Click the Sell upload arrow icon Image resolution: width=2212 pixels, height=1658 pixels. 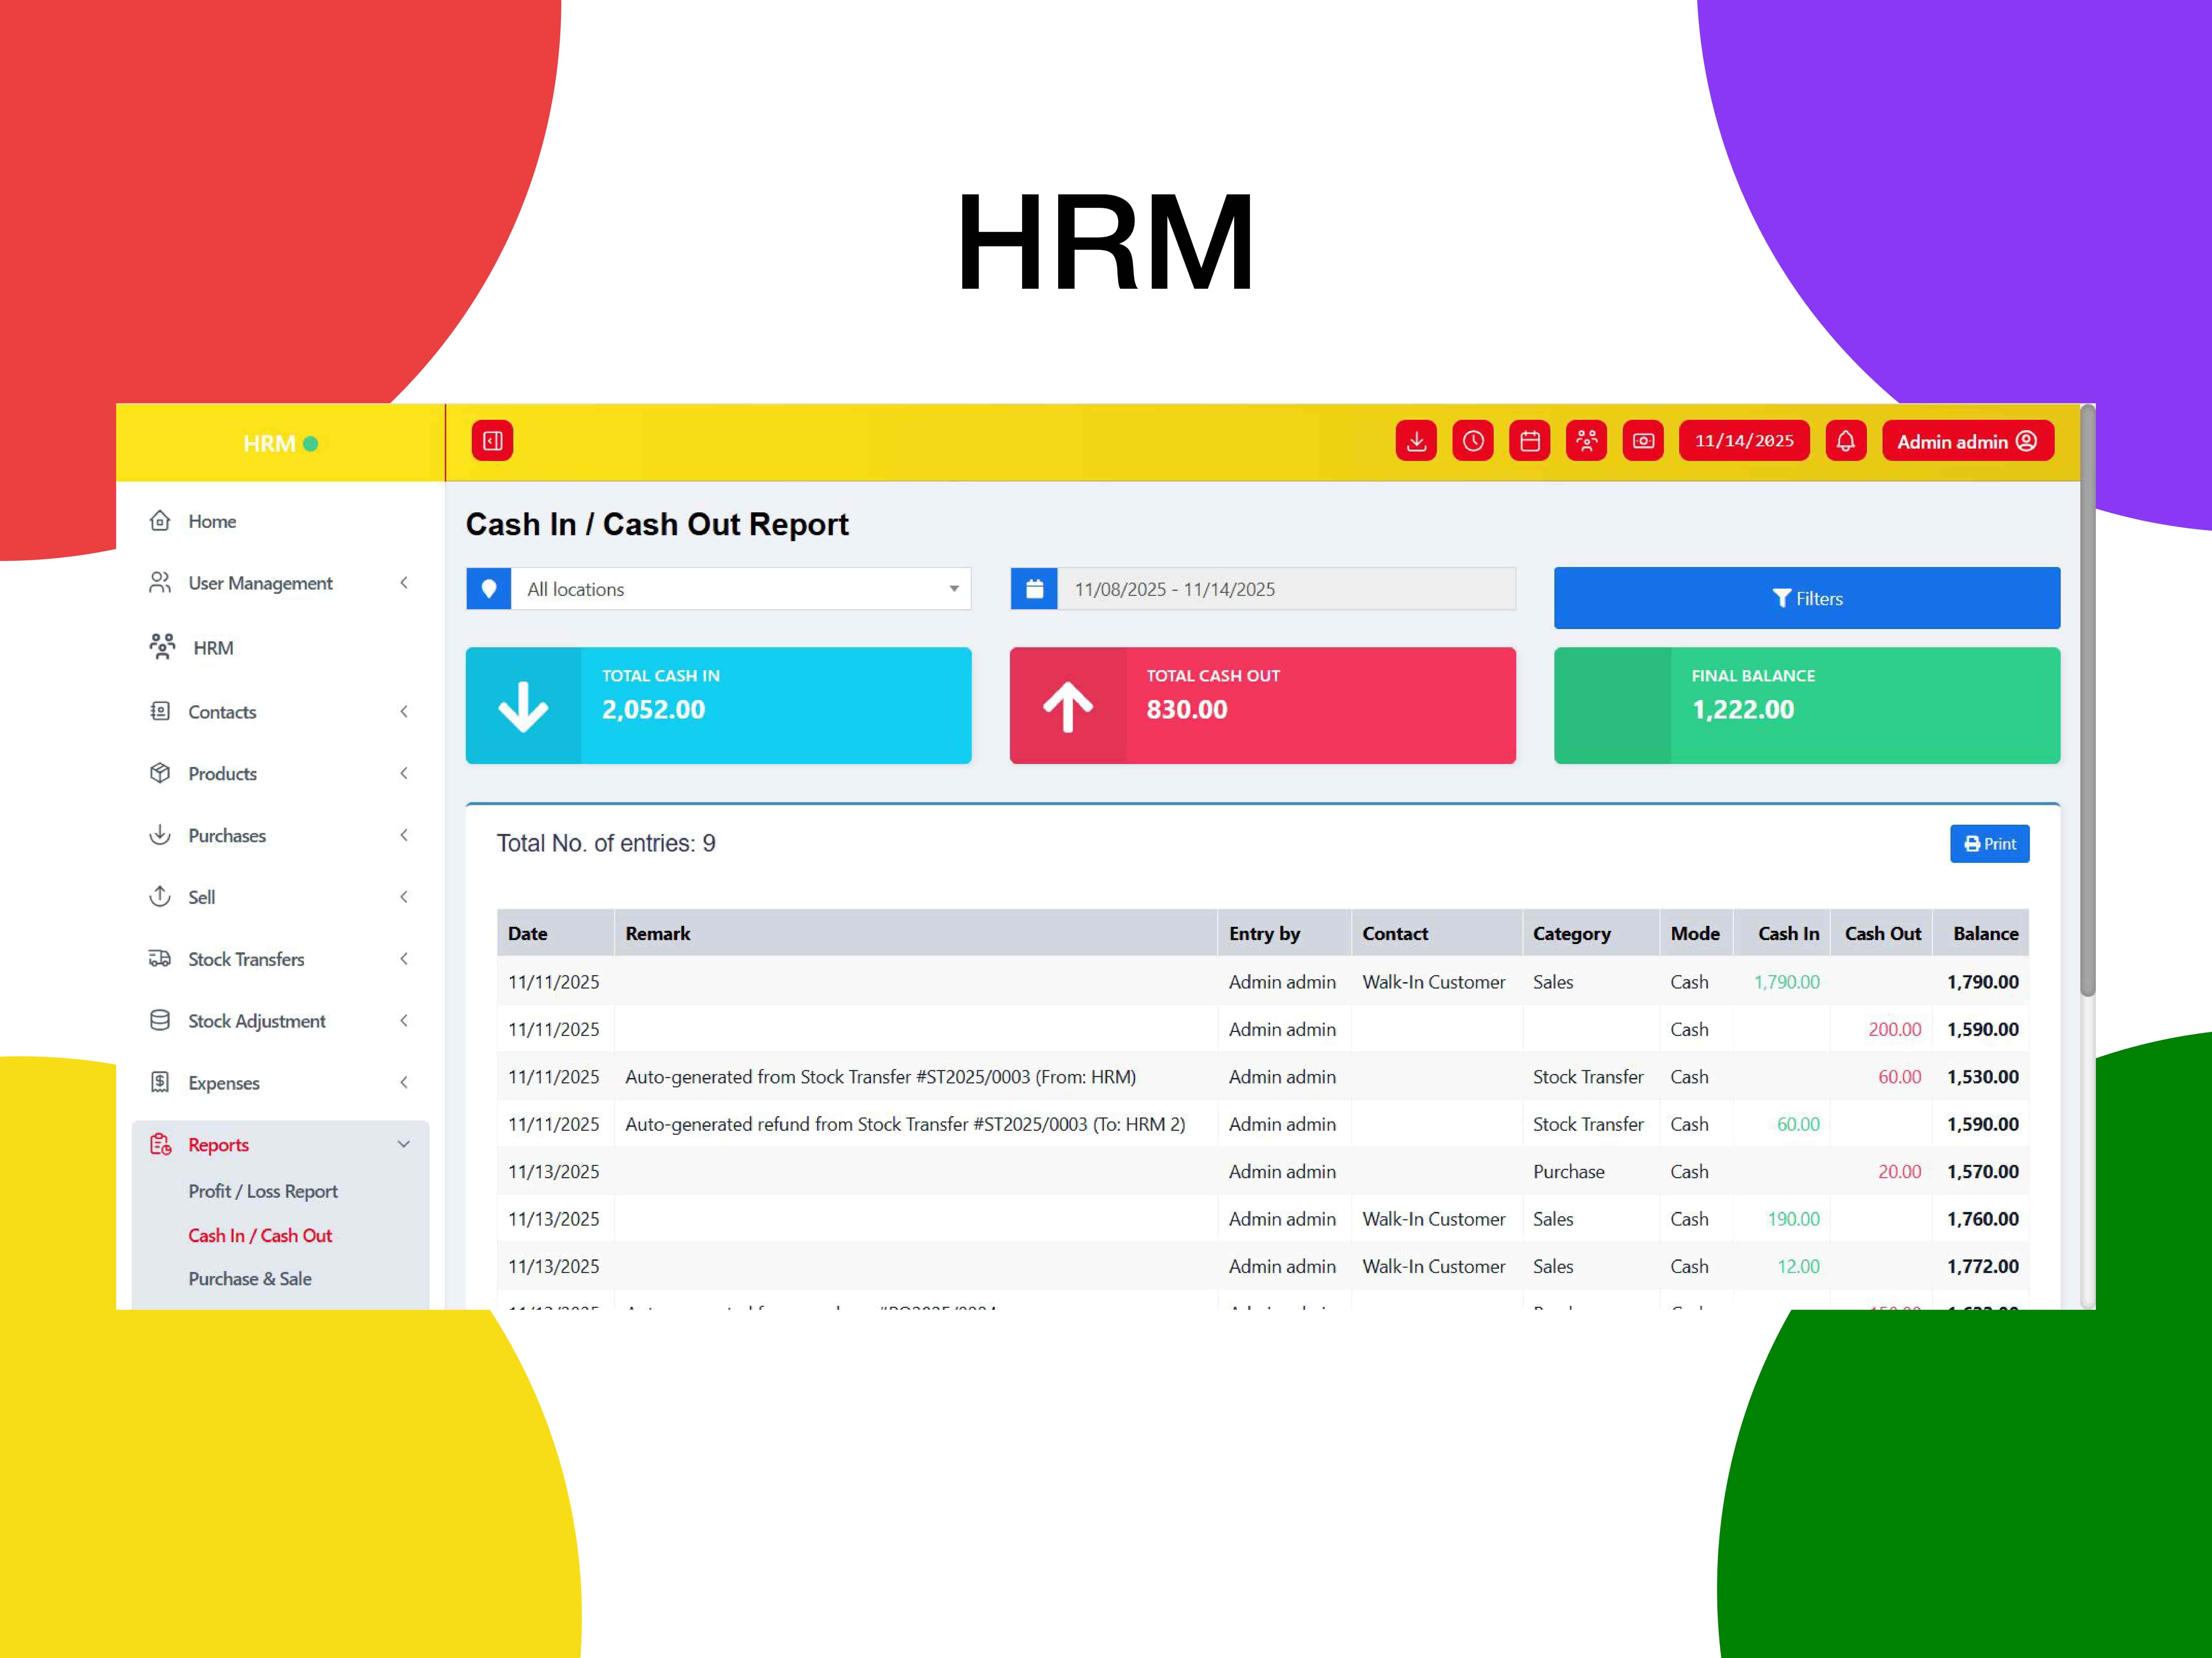[160, 896]
